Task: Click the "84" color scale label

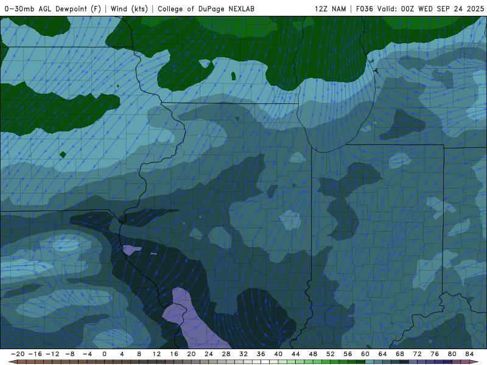Action: (x=469, y=354)
